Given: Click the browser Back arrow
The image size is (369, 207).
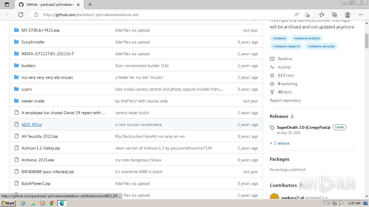Looking at the screenshot, I should pos(8,15).
